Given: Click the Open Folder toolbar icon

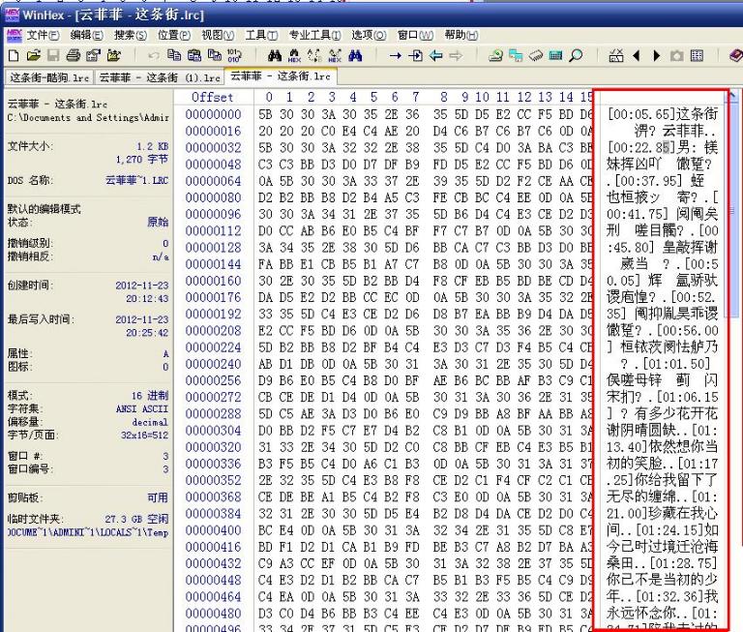Looking at the screenshot, I should [114, 56].
